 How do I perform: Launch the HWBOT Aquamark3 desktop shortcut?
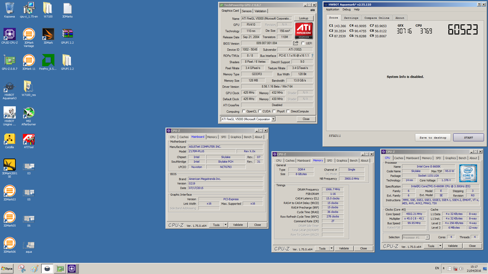9,90
